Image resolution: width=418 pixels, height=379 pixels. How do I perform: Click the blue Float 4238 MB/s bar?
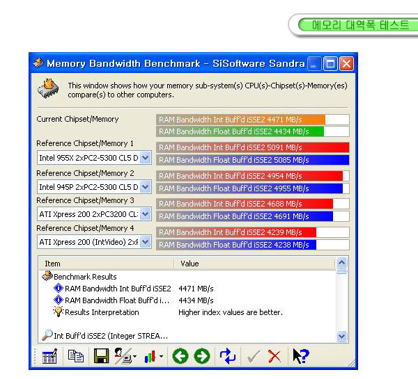[x=236, y=245]
